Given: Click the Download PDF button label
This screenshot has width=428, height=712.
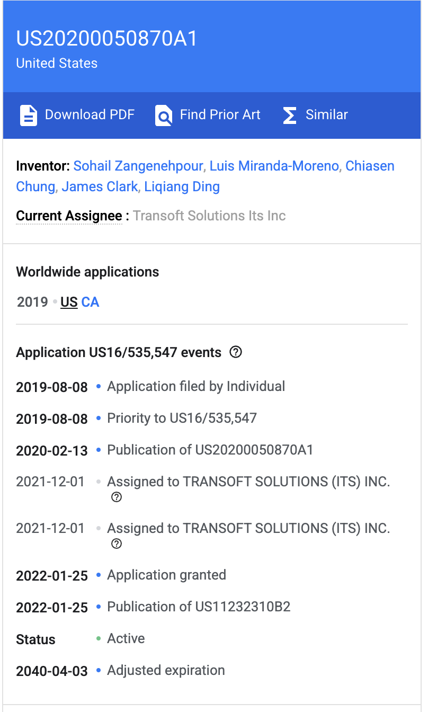Looking at the screenshot, I should coord(90,115).
